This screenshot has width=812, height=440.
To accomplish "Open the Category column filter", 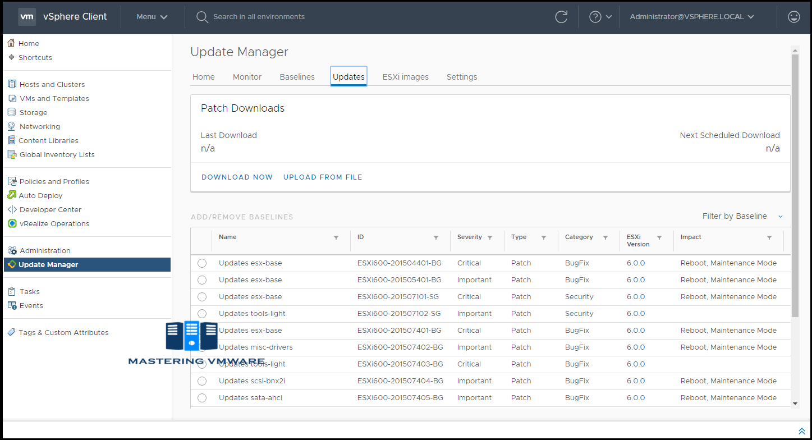I will [x=605, y=238].
